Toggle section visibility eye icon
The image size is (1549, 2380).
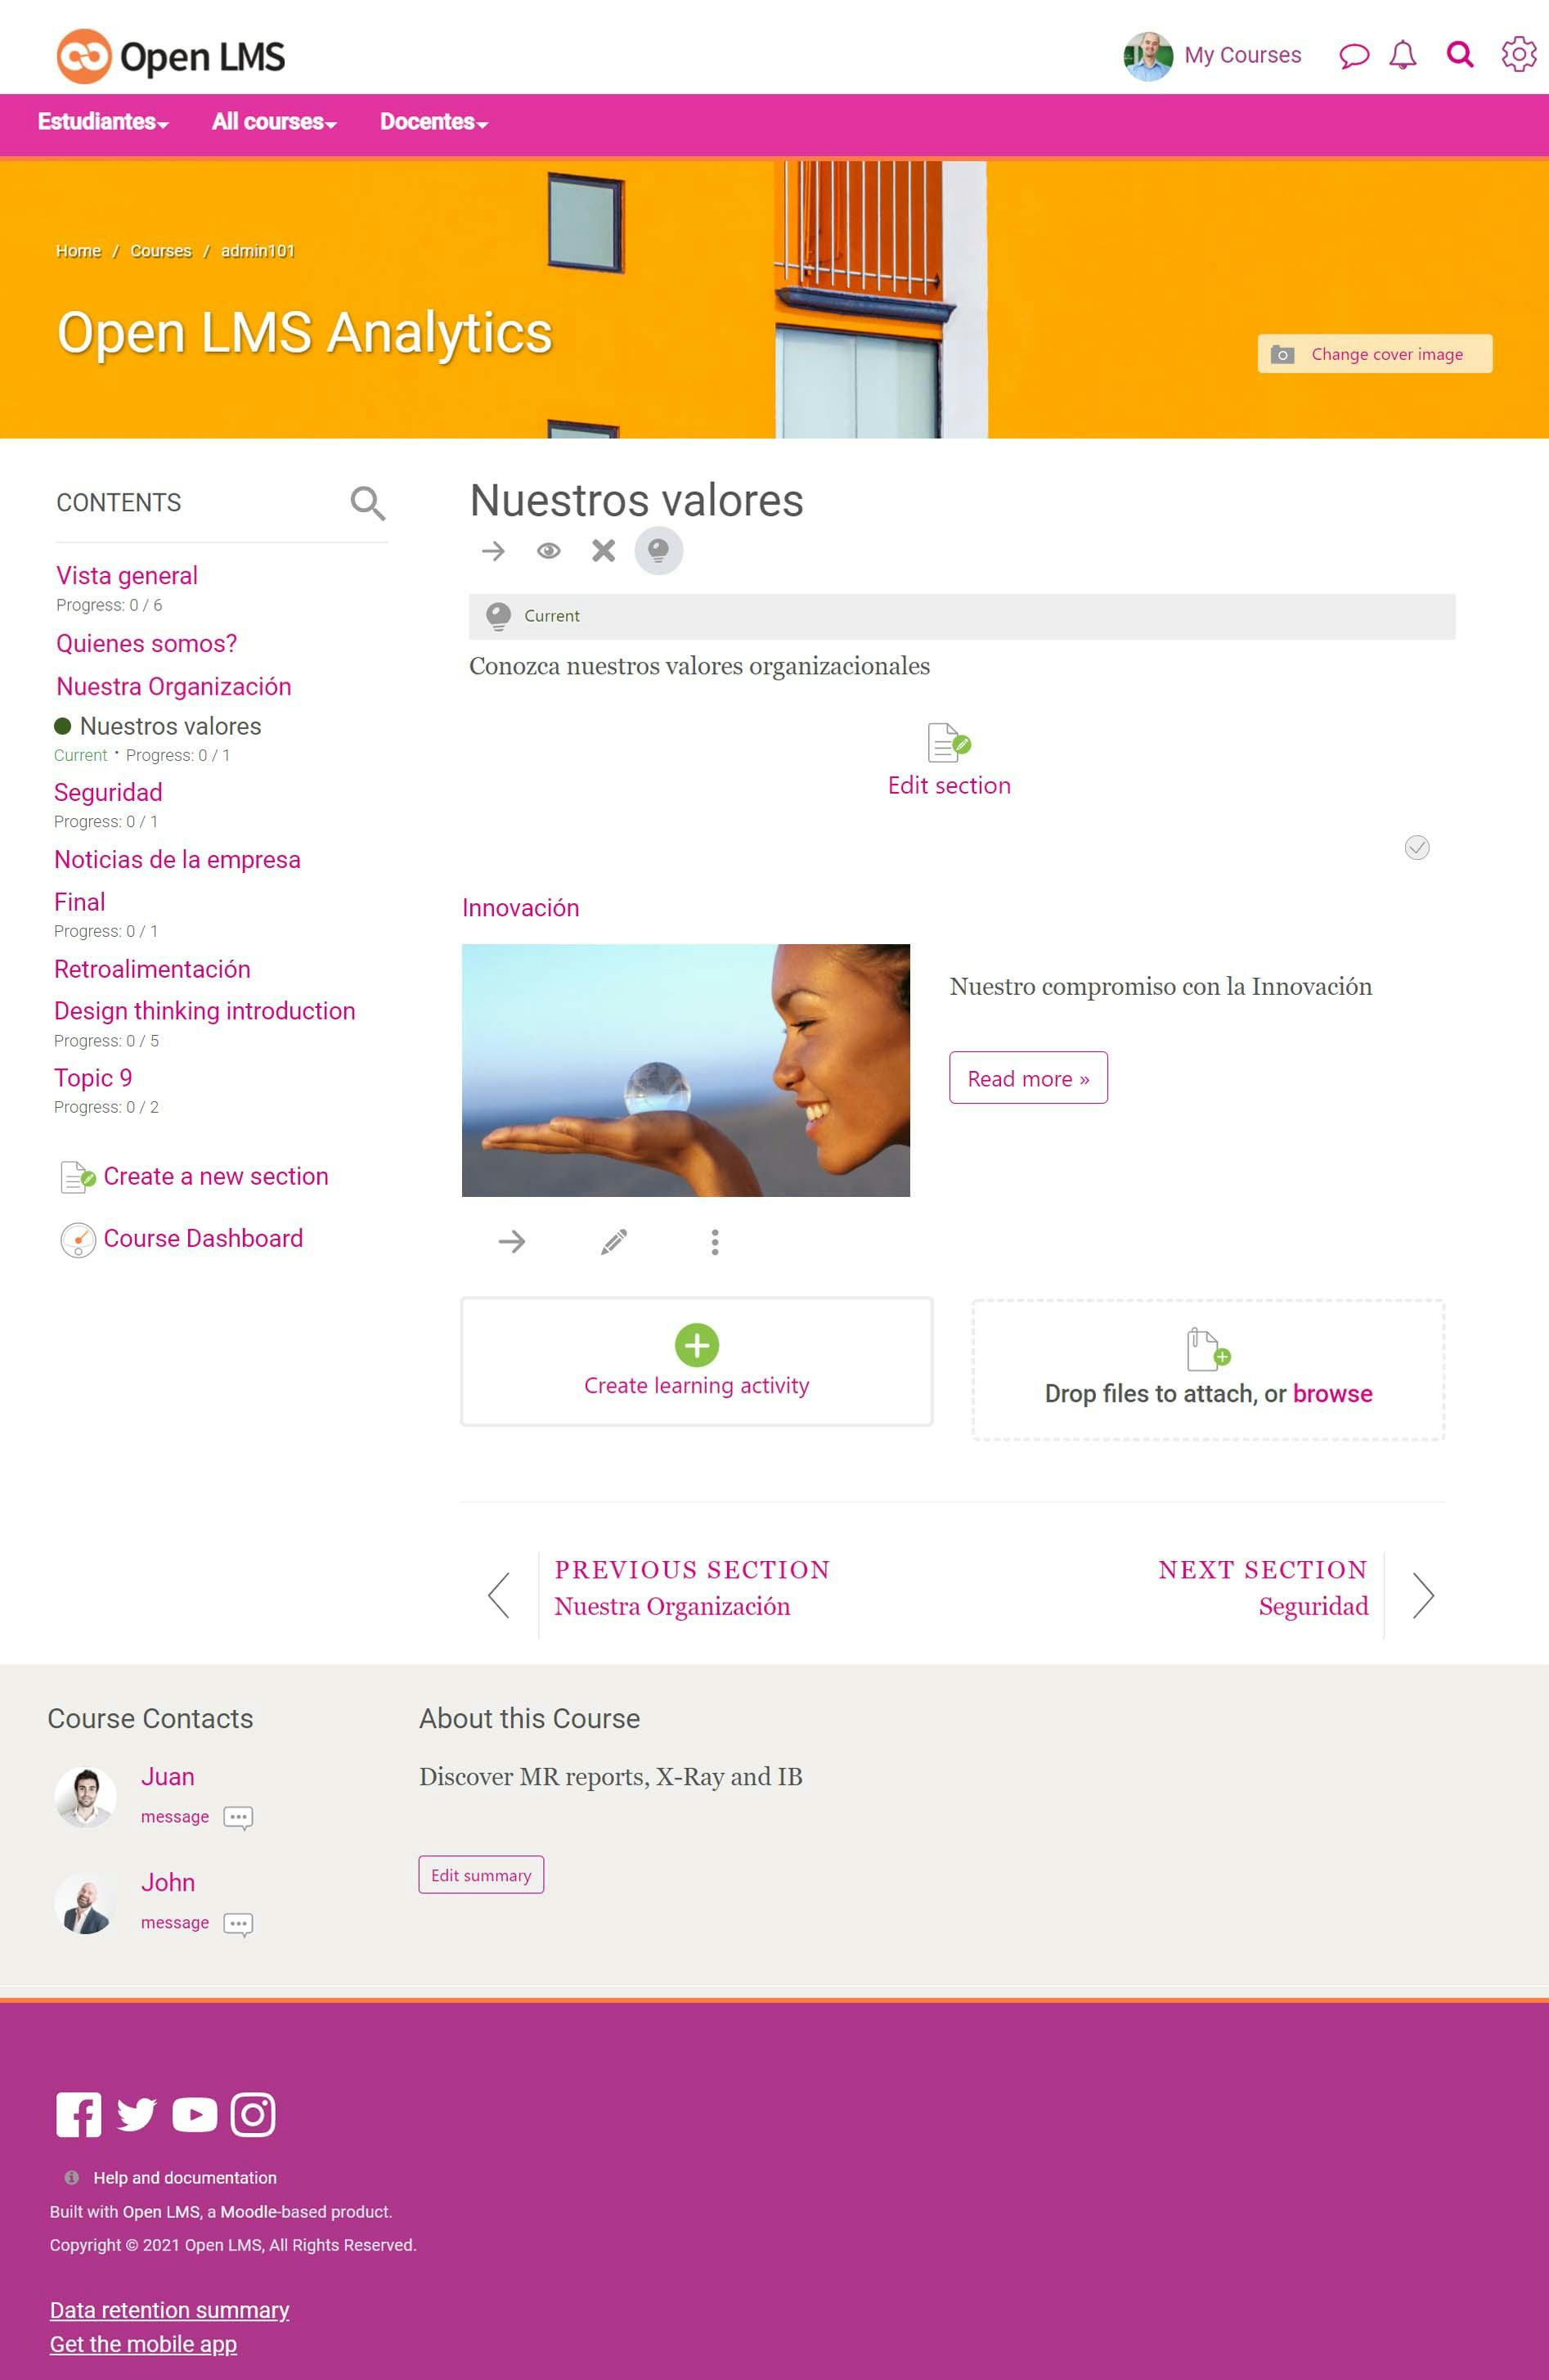tap(549, 551)
